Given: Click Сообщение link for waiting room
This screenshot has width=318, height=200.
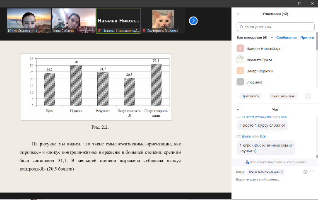Looking at the screenshot, I should pyautogui.click(x=287, y=38).
